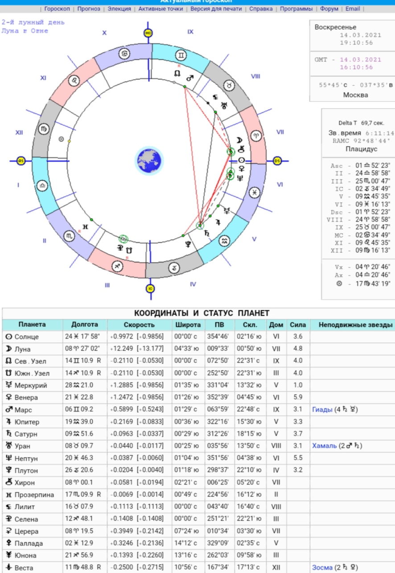
Task: Select the Pisces sign on the zodiac ring
Action: 255,192
